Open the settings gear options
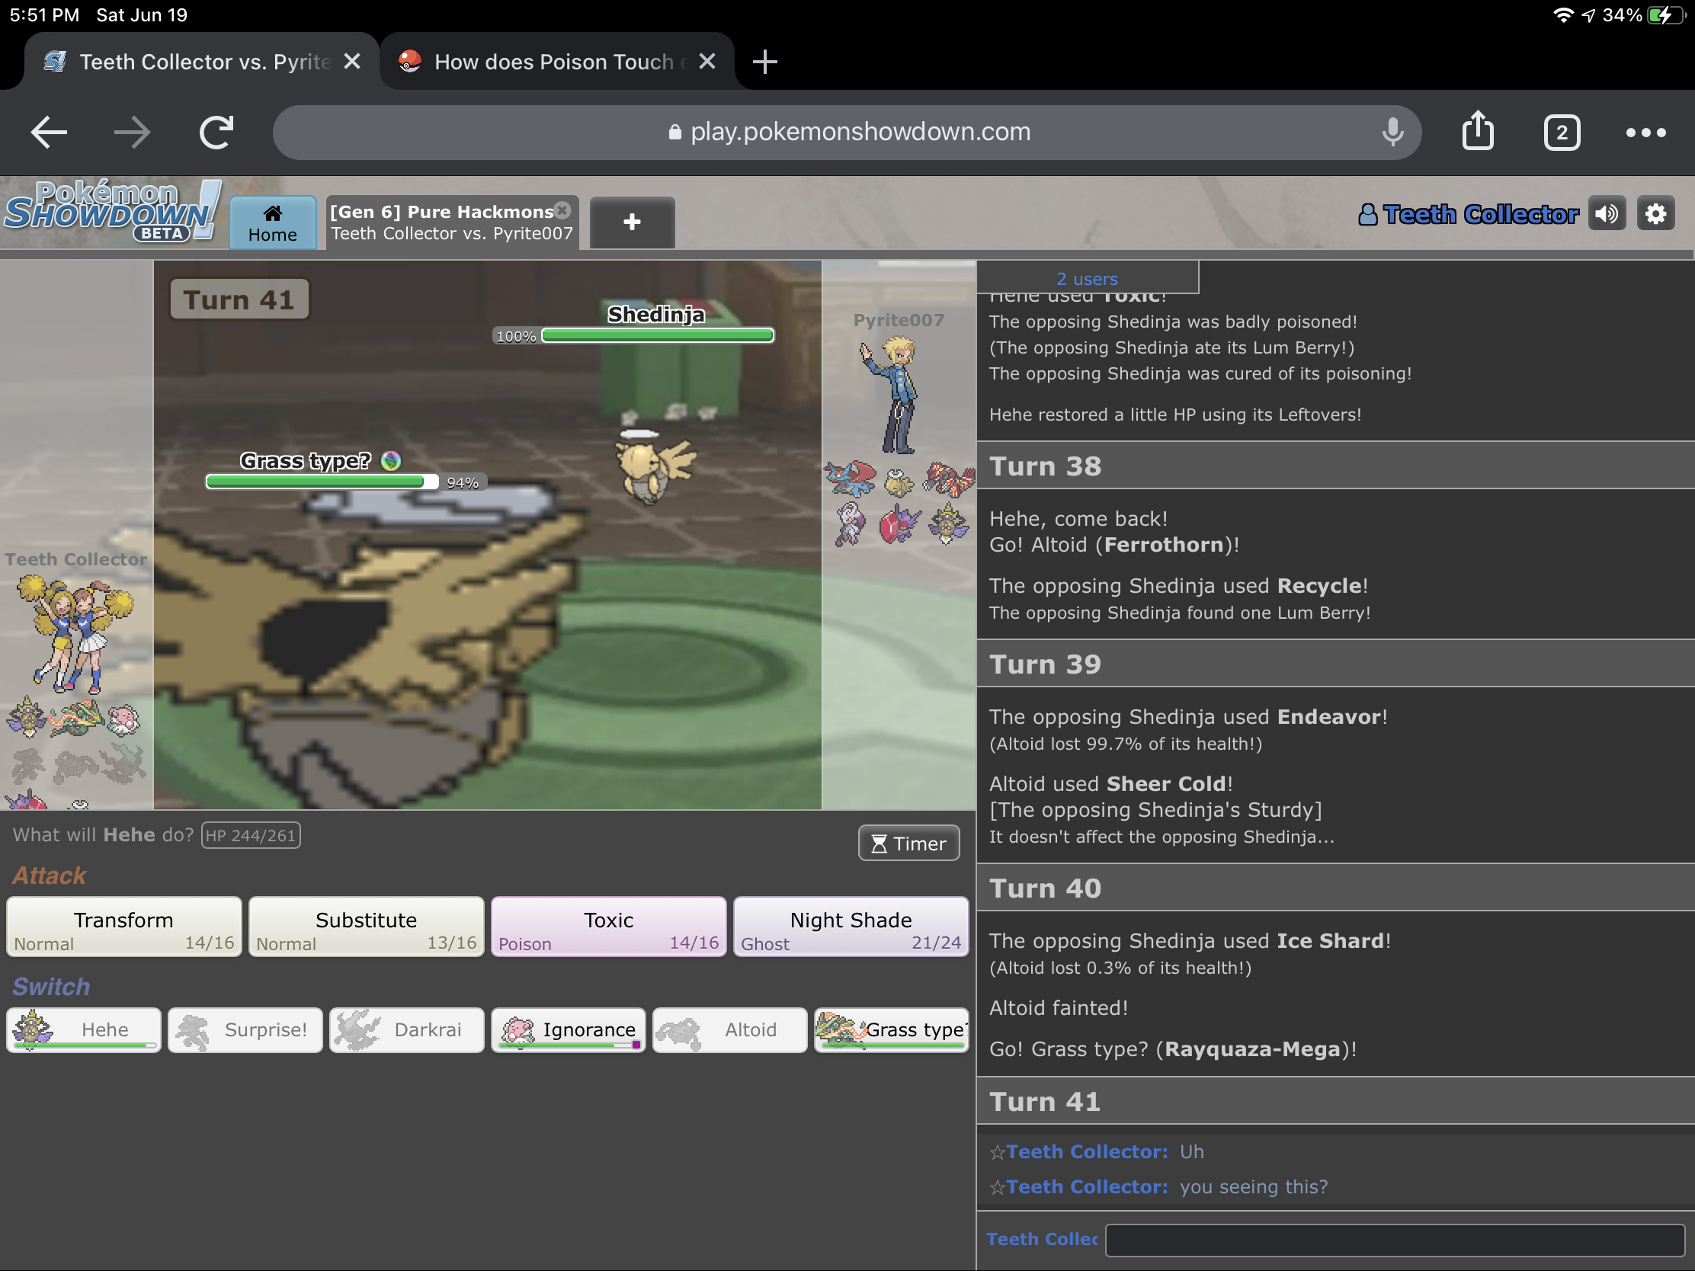This screenshot has height=1271, width=1695. coord(1655,214)
